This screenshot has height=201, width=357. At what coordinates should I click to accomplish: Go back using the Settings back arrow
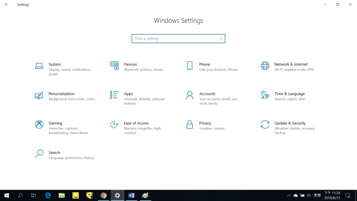coord(6,4)
